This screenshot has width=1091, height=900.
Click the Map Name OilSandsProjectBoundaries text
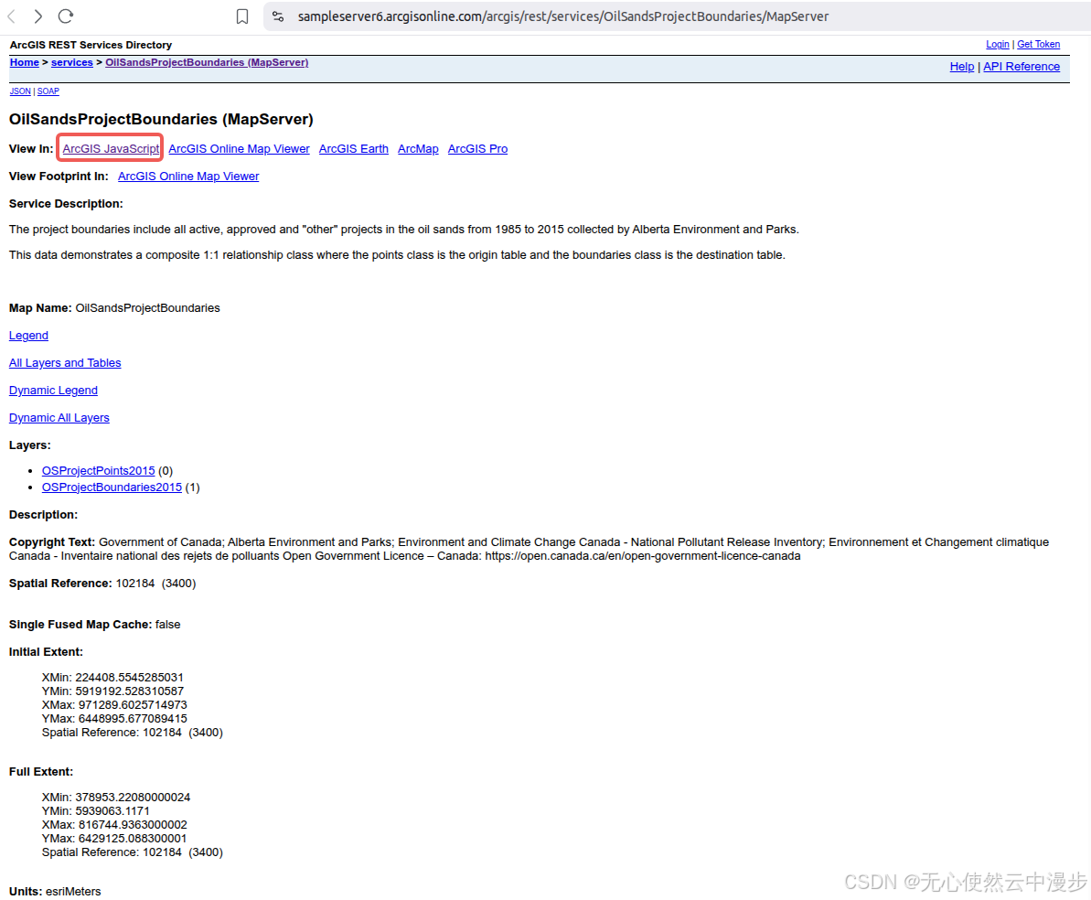tap(147, 308)
